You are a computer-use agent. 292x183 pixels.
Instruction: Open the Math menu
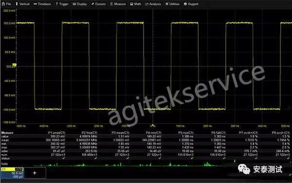(x=136, y=4)
